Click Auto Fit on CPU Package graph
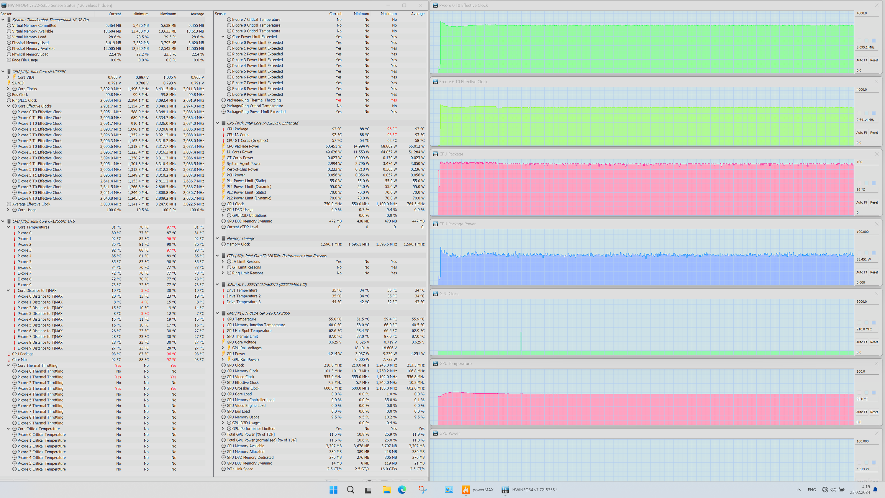885x498 pixels. pyautogui.click(x=861, y=202)
